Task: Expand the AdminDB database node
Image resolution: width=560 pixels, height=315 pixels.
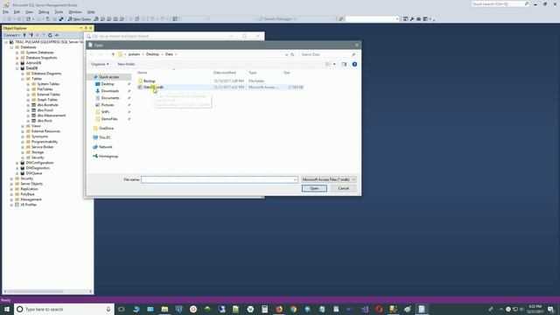Action: pos(17,63)
